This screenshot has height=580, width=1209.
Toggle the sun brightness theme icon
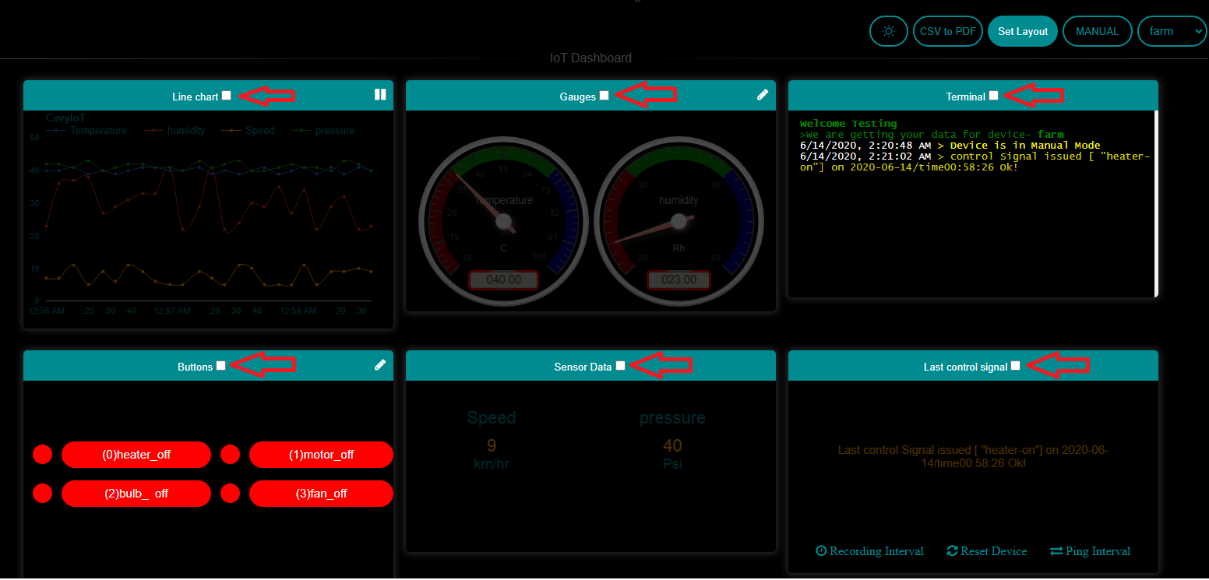tap(889, 31)
